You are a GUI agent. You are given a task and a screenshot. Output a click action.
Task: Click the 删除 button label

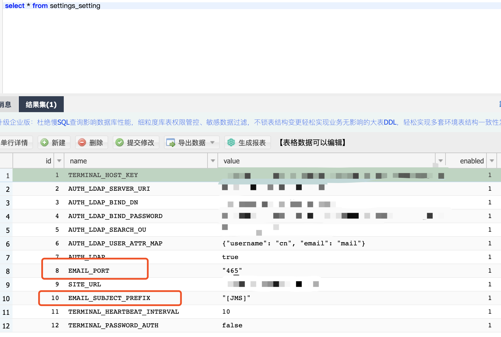(96, 143)
